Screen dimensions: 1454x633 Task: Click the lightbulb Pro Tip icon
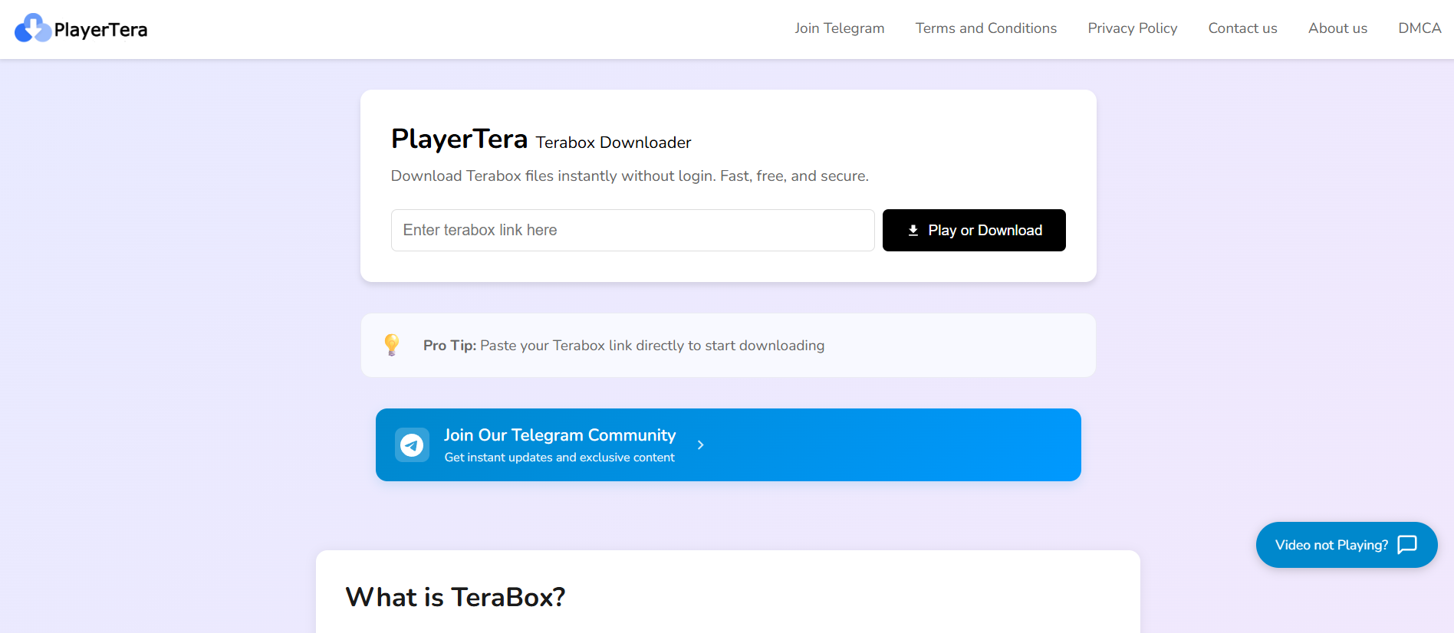coord(392,345)
